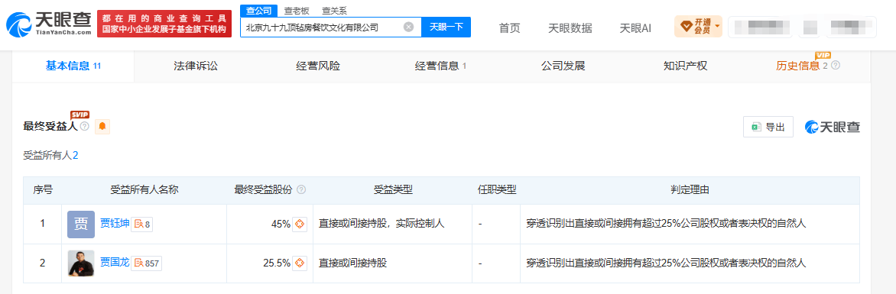Open the 知识产权 tab
Image resolution: width=896 pixels, height=294 pixels.
685,66
